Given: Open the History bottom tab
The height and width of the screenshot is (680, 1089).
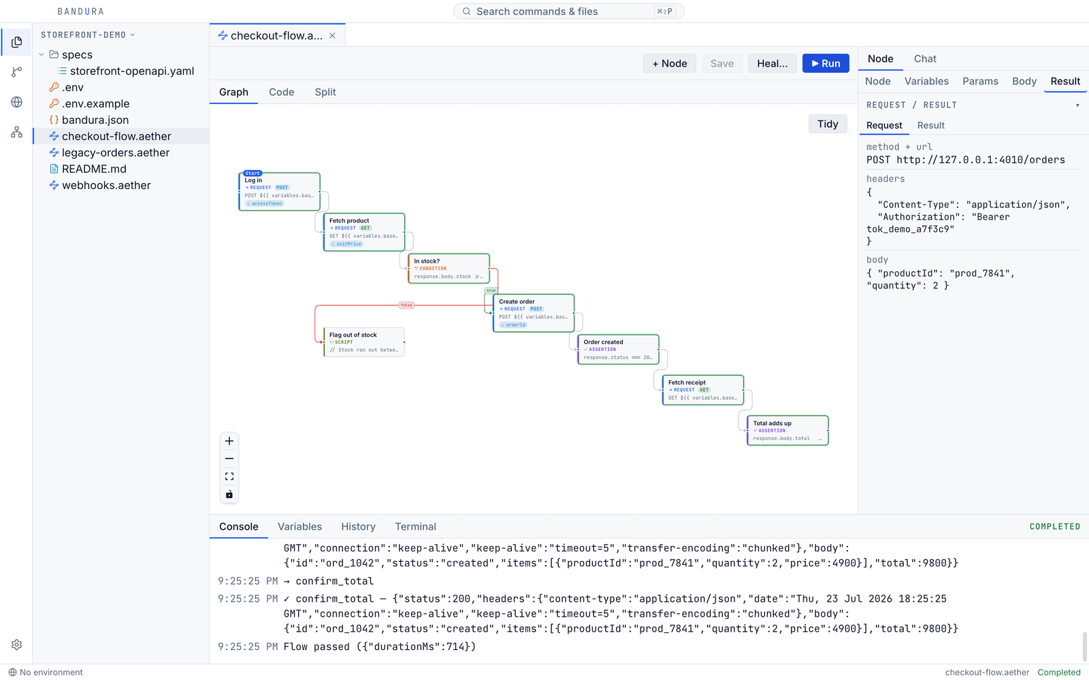Looking at the screenshot, I should point(358,527).
